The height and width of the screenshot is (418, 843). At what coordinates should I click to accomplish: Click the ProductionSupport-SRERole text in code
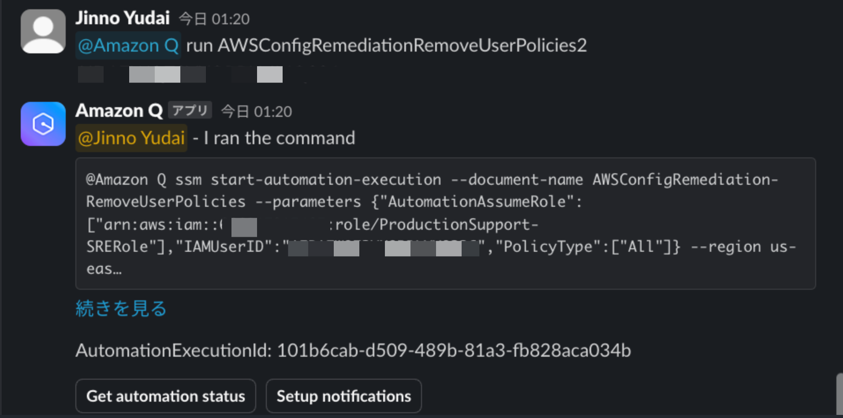[x=313, y=235]
